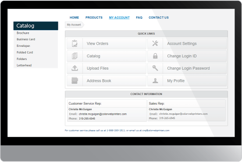Open the View Orders quick link

pyautogui.click(x=107, y=44)
